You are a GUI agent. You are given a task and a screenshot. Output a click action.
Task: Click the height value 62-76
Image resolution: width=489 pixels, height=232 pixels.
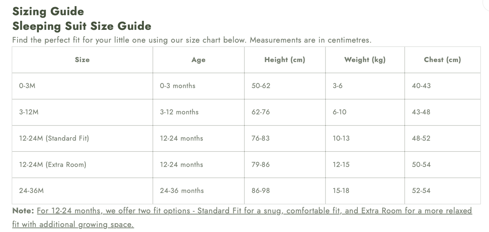coord(261,112)
